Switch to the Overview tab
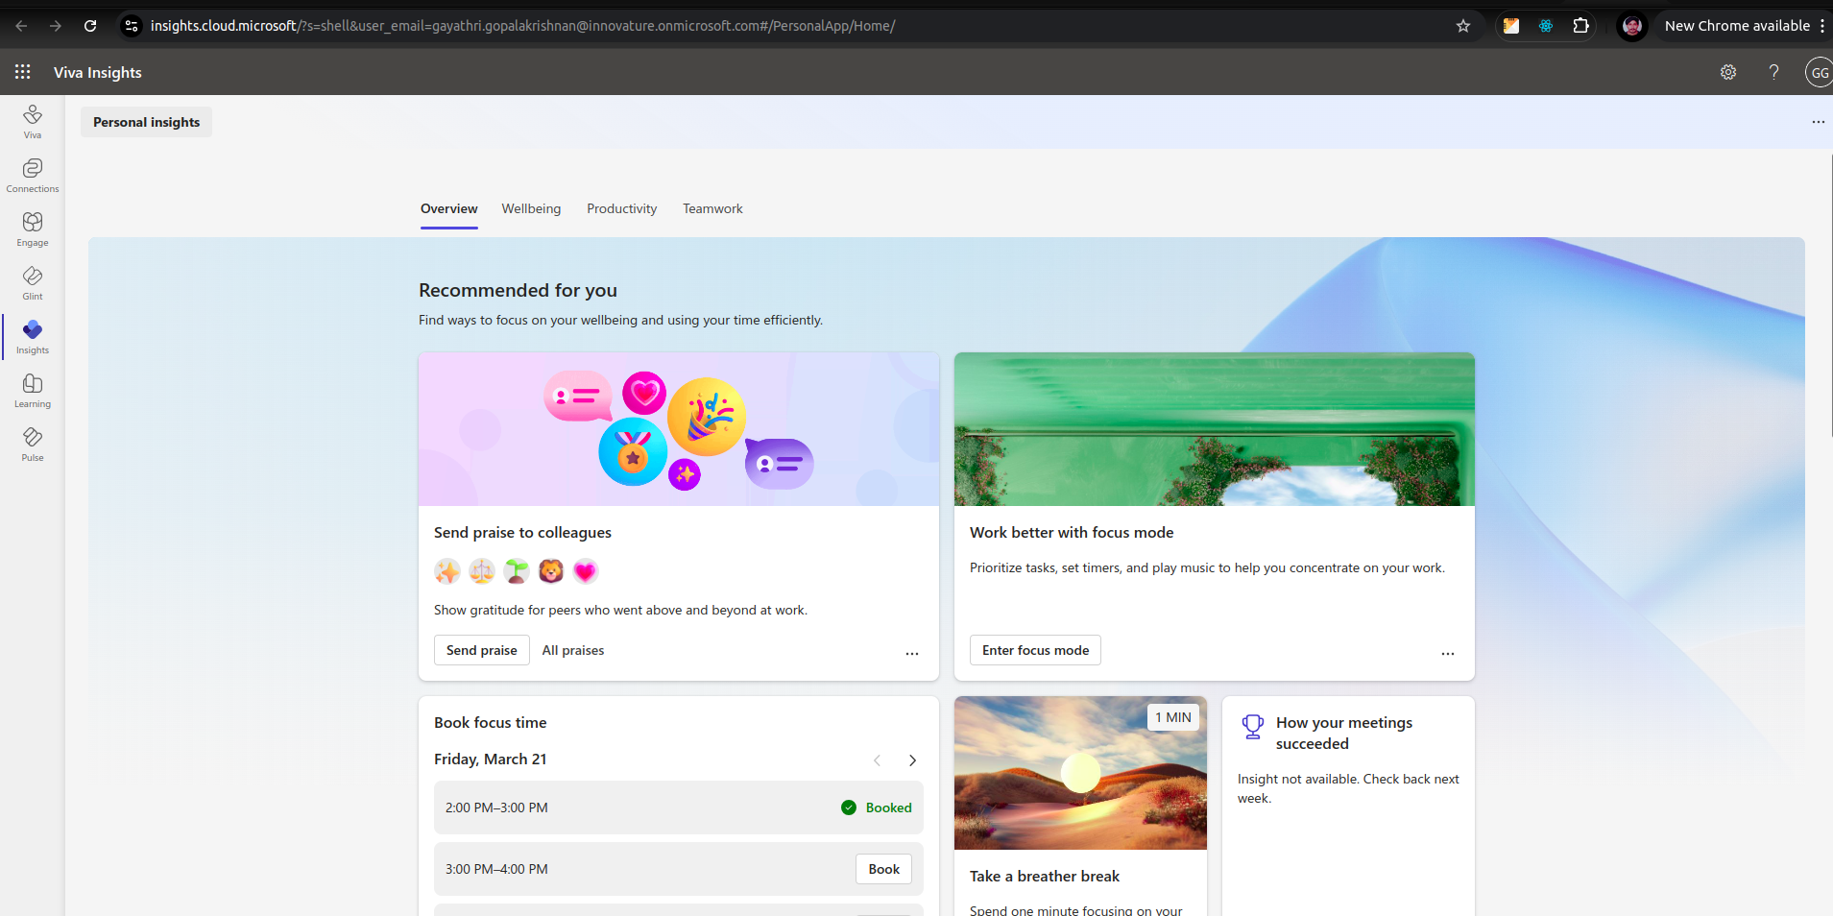Viewport: 1833px width, 916px height. pyautogui.click(x=448, y=208)
